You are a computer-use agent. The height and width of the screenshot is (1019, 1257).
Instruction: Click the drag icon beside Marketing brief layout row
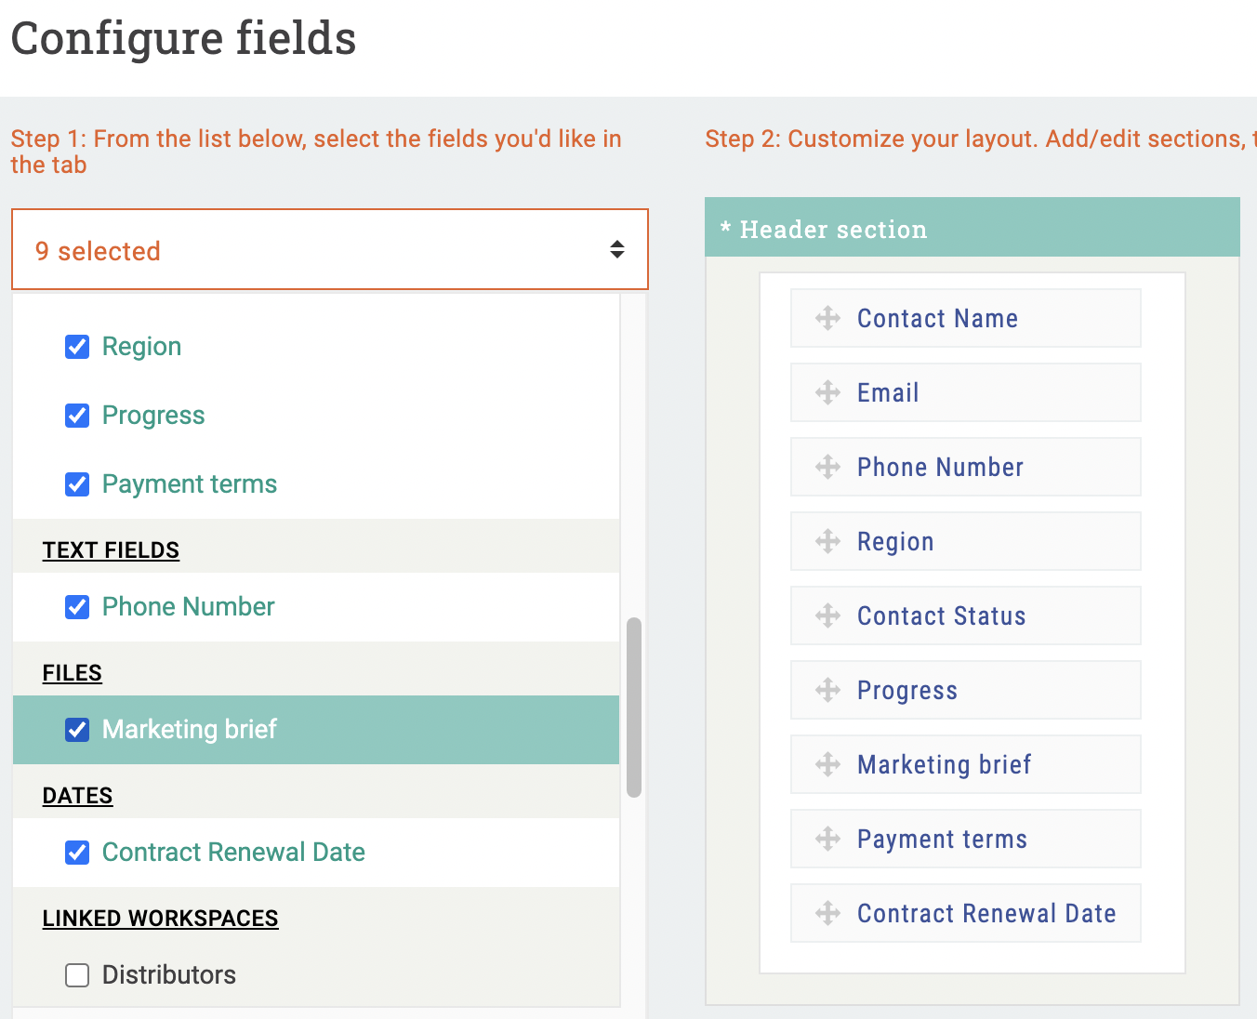[x=827, y=765]
